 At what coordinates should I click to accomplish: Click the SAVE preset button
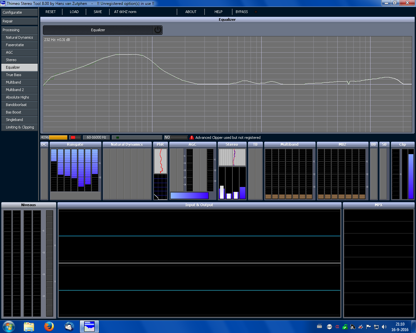click(97, 12)
